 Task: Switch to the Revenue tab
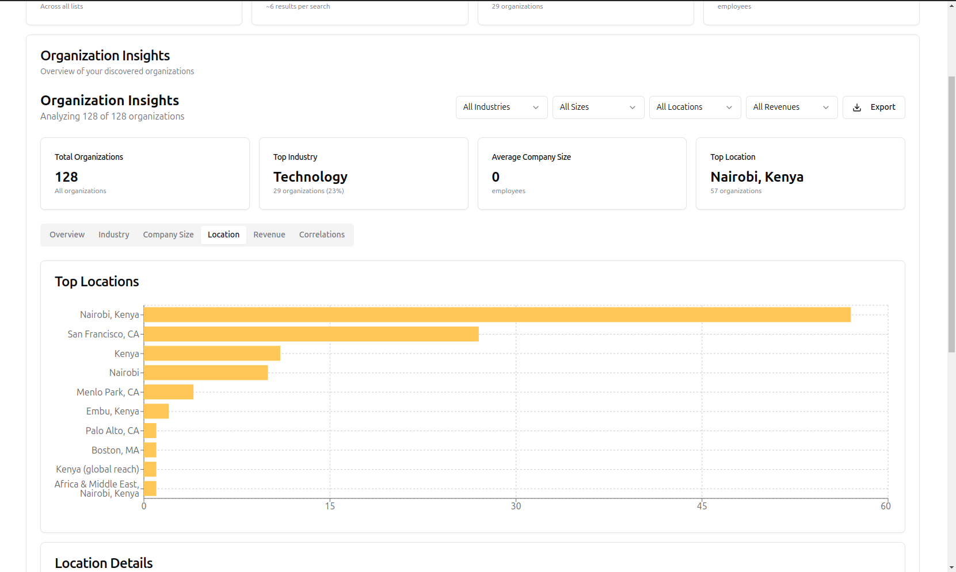tap(269, 235)
